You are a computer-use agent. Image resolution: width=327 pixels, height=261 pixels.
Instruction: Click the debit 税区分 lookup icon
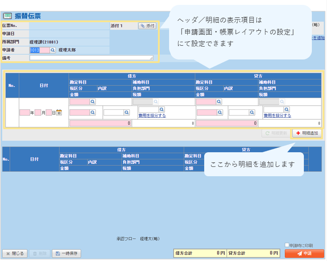(x=93, y=113)
